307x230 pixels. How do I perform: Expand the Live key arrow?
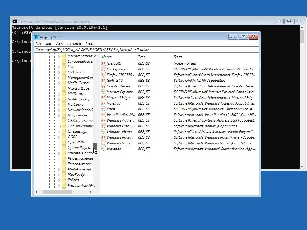[x=59, y=67]
